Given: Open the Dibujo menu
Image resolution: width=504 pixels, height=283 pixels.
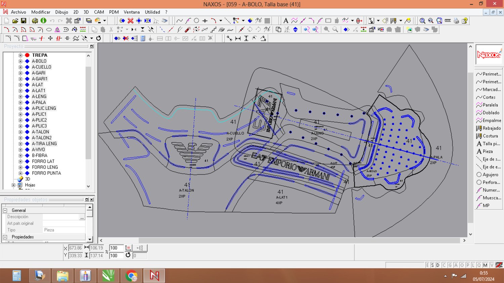Looking at the screenshot, I should (61, 12).
